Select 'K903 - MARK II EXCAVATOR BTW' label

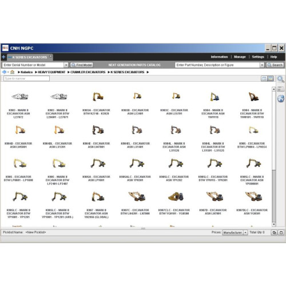pyautogui.click(x=57, y=114)
